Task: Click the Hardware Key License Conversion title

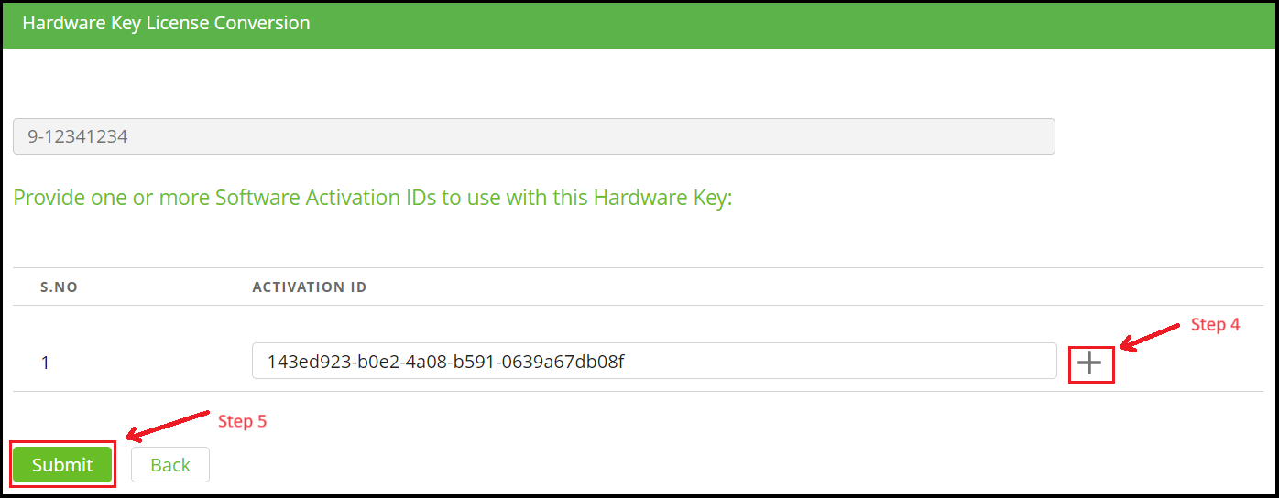Action: 166,23
